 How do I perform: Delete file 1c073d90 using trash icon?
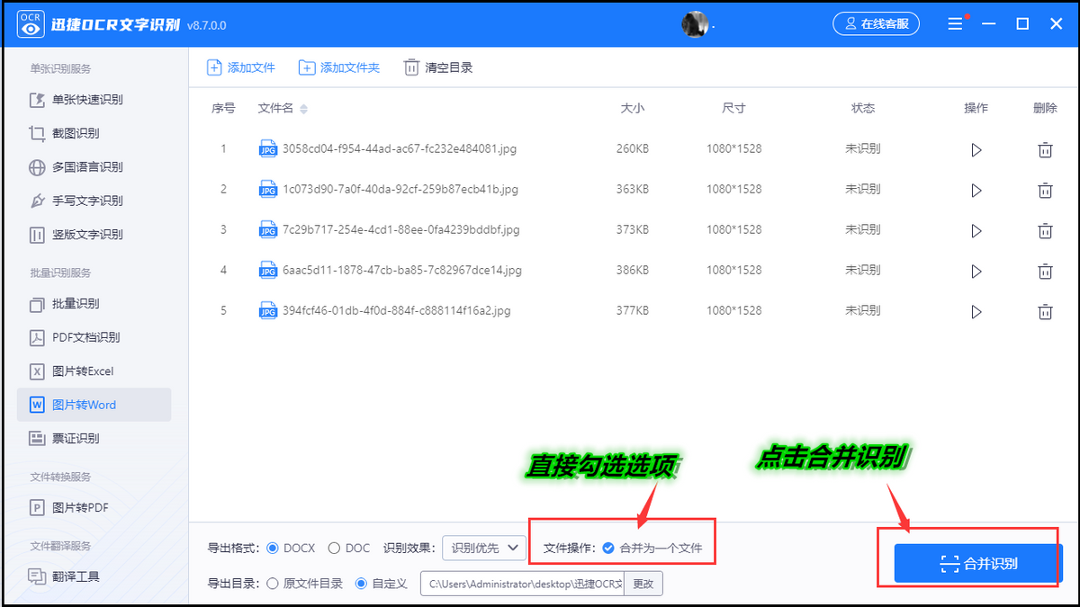point(1045,191)
